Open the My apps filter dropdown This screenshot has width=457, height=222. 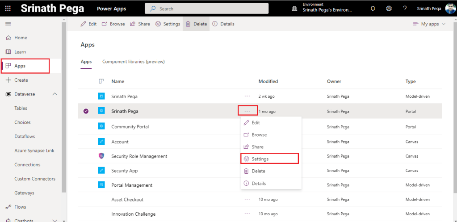point(429,24)
